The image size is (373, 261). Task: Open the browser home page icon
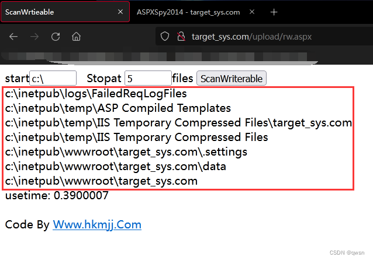[x=76, y=37]
